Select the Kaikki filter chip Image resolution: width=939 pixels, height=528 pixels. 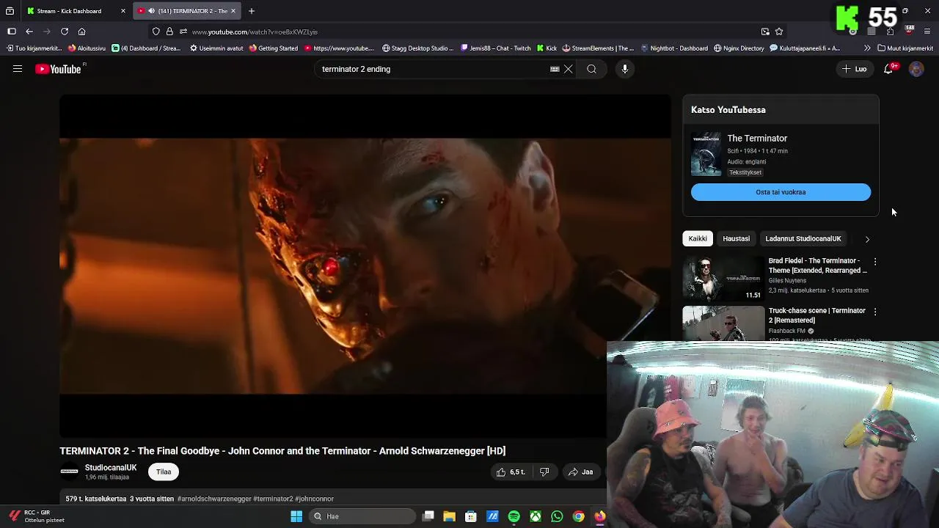click(x=698, y=238)
